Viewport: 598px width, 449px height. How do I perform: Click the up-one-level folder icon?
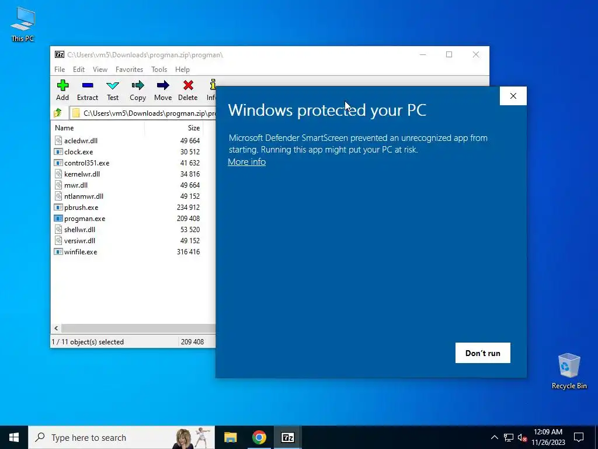(58, 113)
